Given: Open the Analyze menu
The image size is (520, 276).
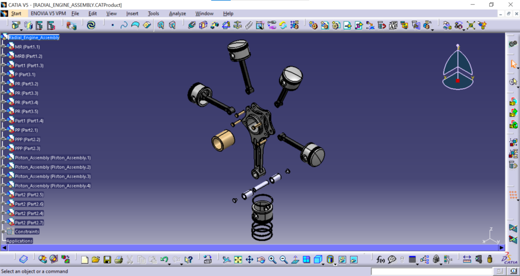Looking at the screenshot, I should [x=177, y=14].
